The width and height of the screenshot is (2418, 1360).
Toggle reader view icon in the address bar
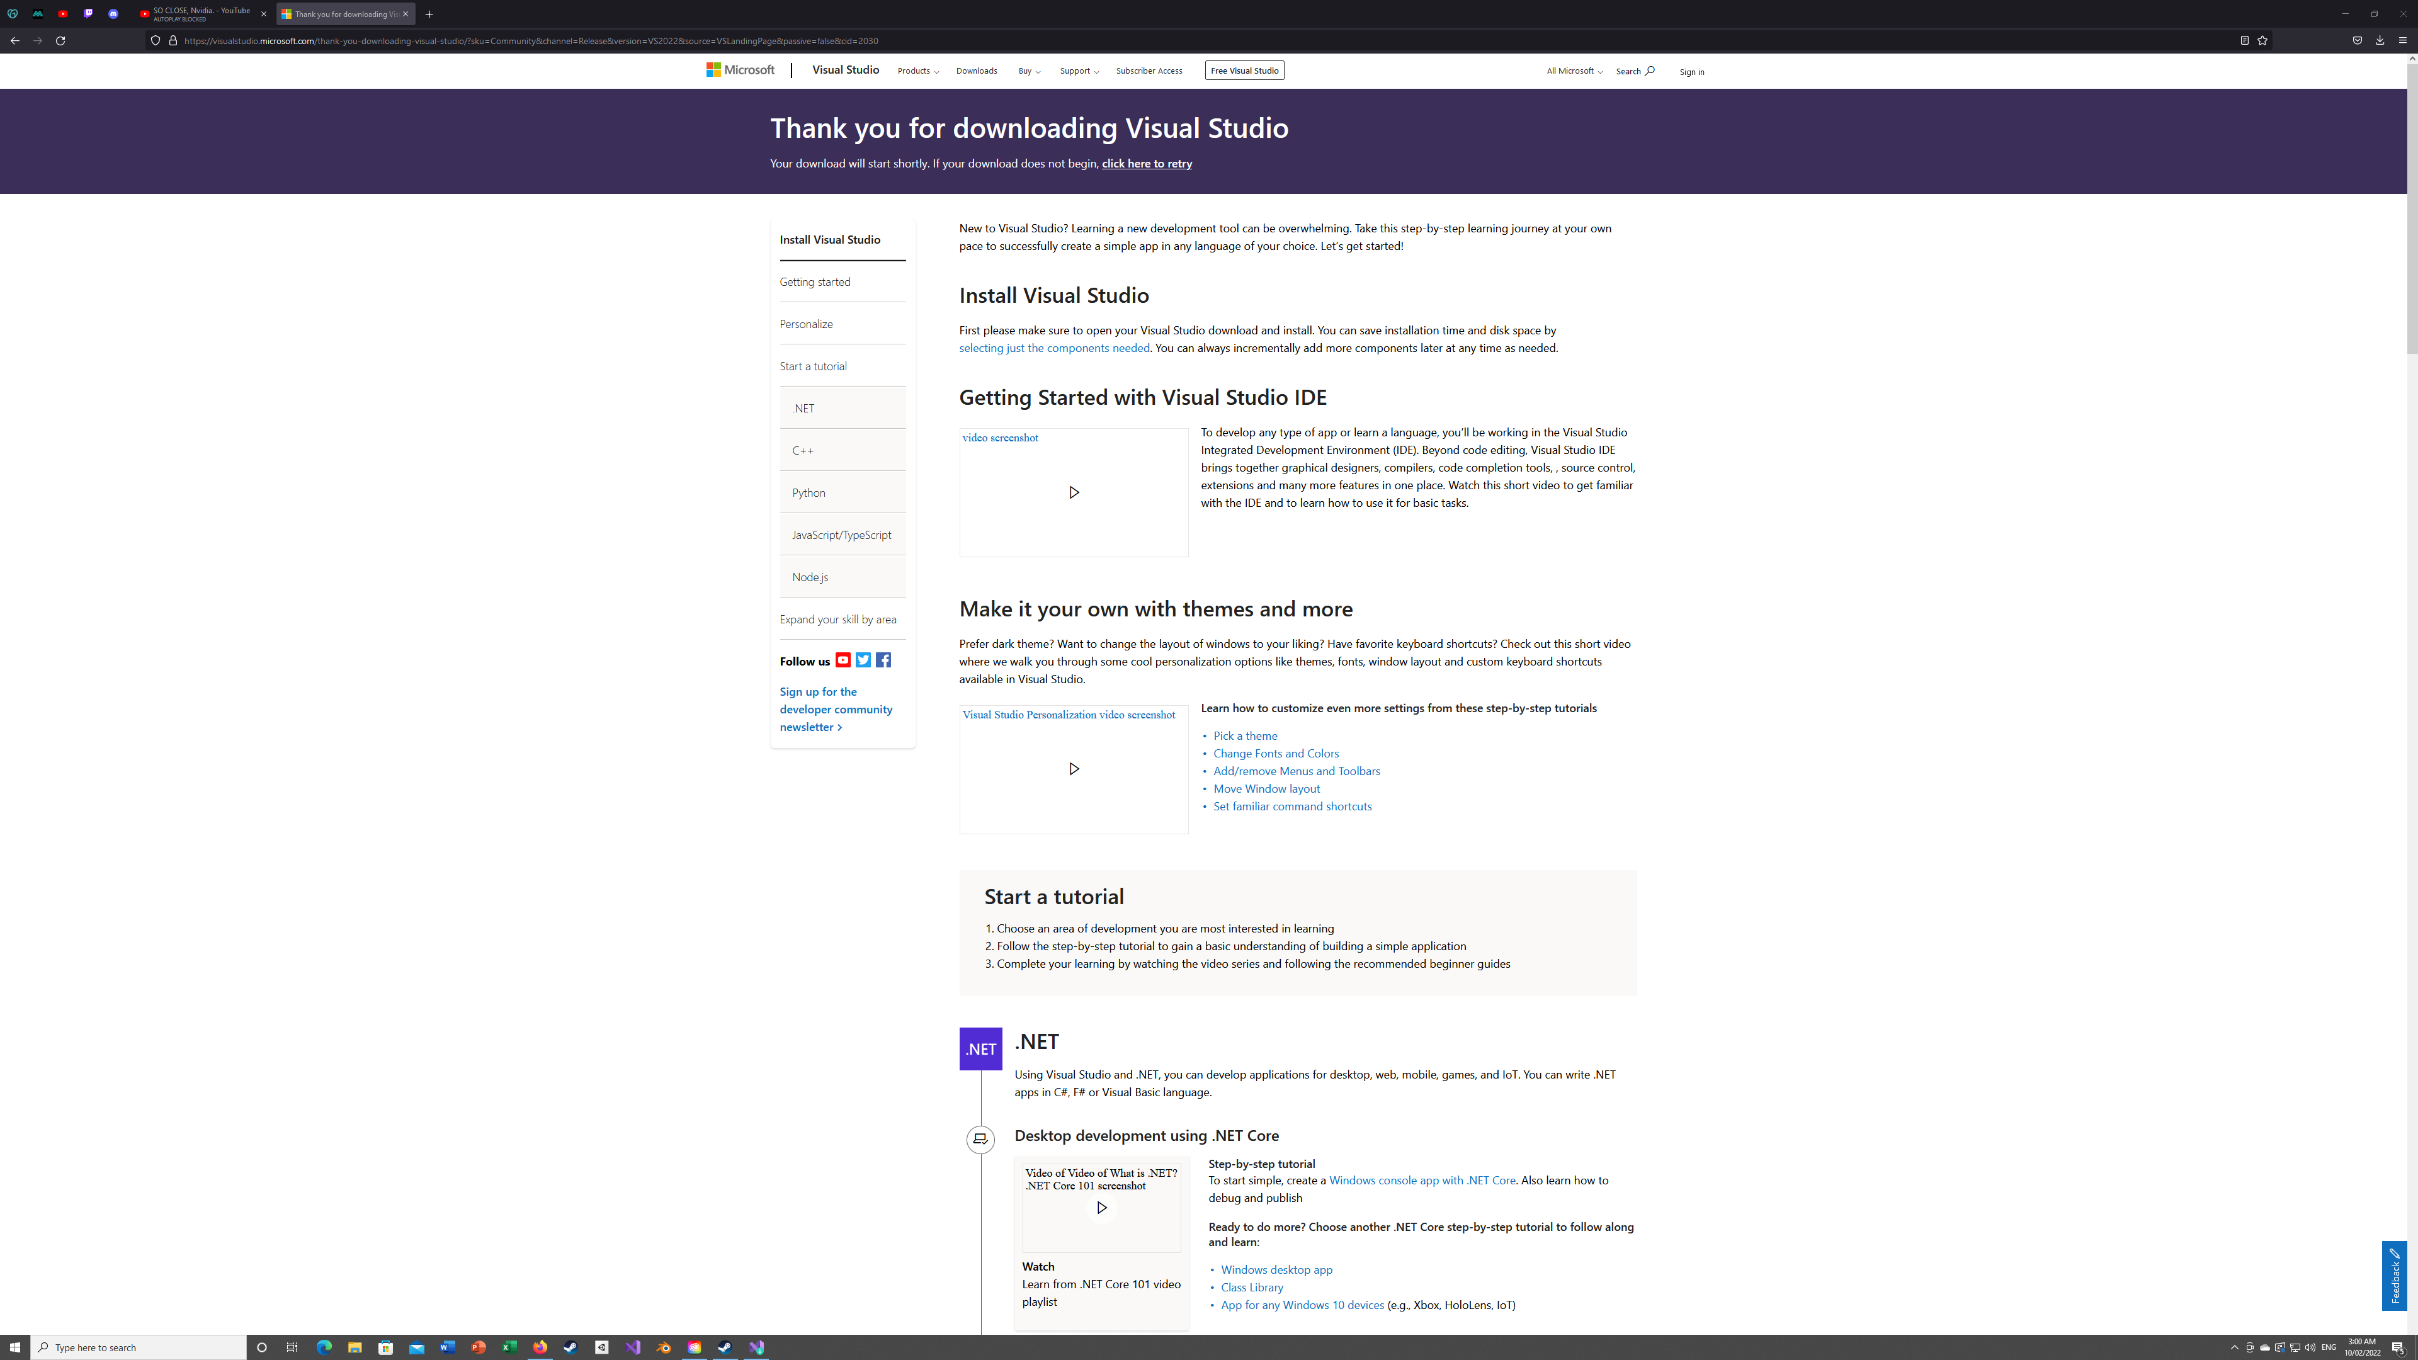2244,40
